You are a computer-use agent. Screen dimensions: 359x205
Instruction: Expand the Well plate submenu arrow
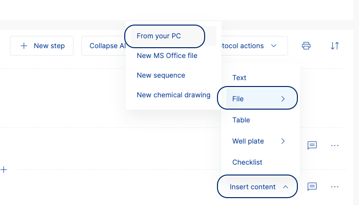click(x=283, y=141)
